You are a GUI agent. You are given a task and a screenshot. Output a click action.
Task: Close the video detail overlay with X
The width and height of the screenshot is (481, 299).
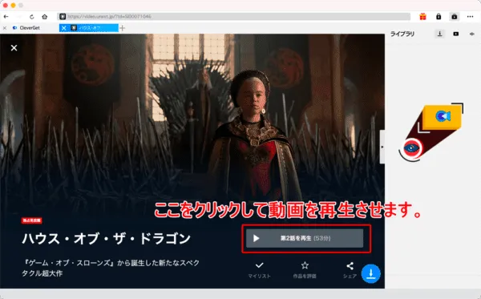click(x=14, y=48)
